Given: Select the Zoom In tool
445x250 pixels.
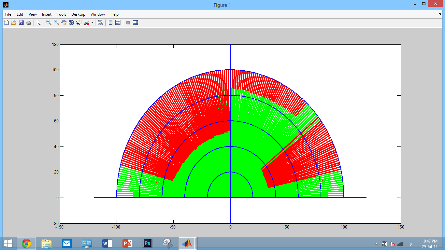Looking at the screenshot, I should point(48,23).
